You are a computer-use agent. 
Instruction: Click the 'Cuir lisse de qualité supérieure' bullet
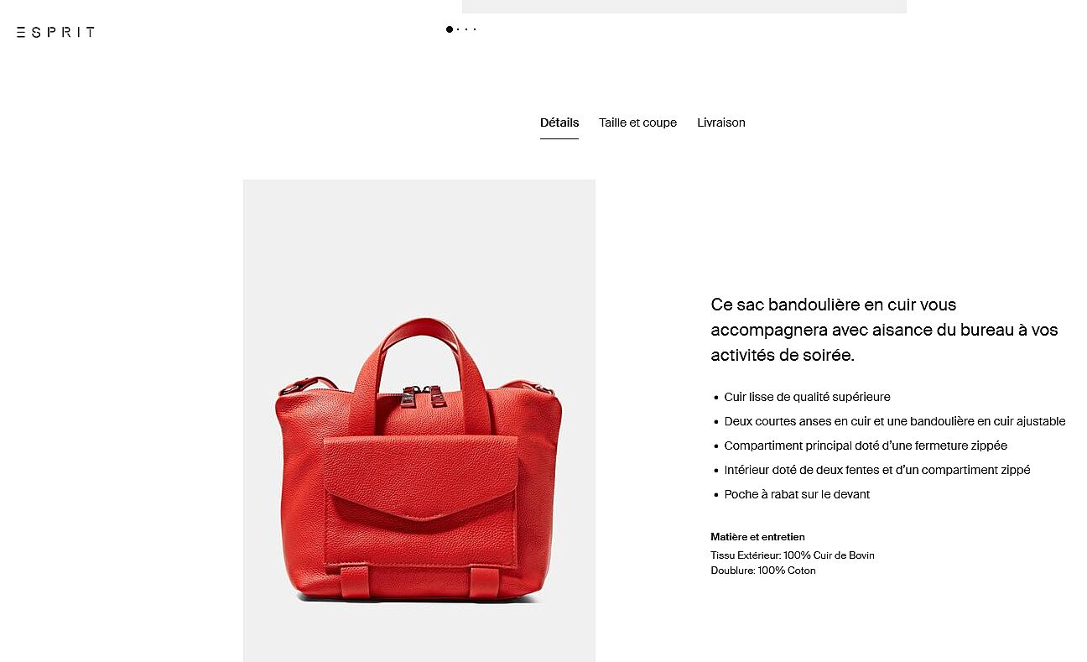pos(807,397)
